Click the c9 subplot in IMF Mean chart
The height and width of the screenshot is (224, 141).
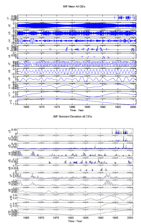click(x=77, y=79)
